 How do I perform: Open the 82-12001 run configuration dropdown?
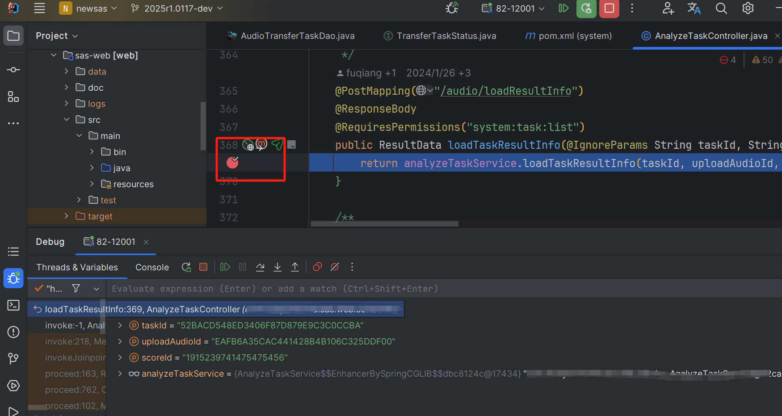pos(513,8)
